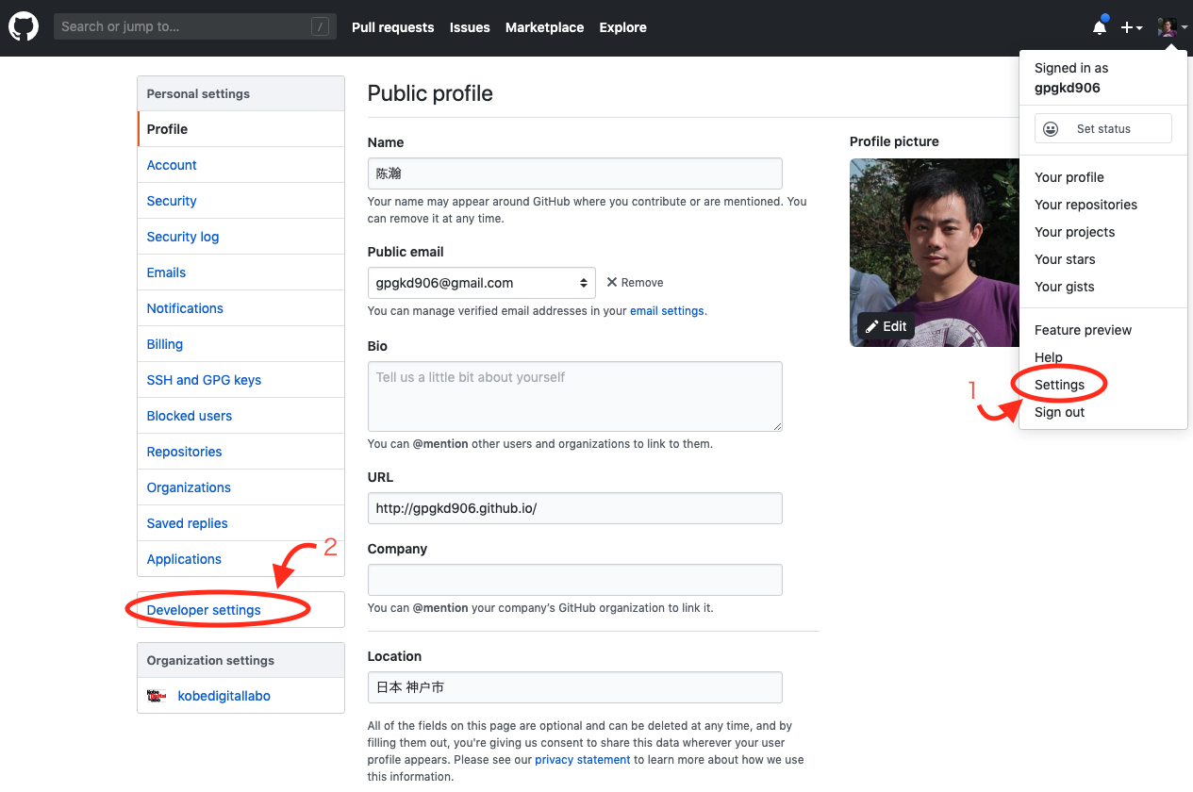
Task: Click the Location input field
Action: [574, 687]
